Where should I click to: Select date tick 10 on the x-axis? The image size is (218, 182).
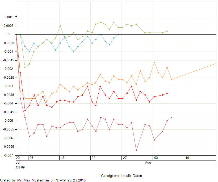pos(187,158)
